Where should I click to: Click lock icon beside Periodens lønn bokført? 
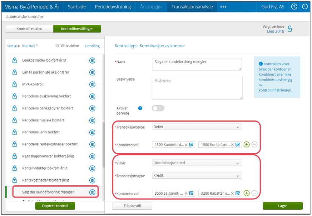[15, 132]
